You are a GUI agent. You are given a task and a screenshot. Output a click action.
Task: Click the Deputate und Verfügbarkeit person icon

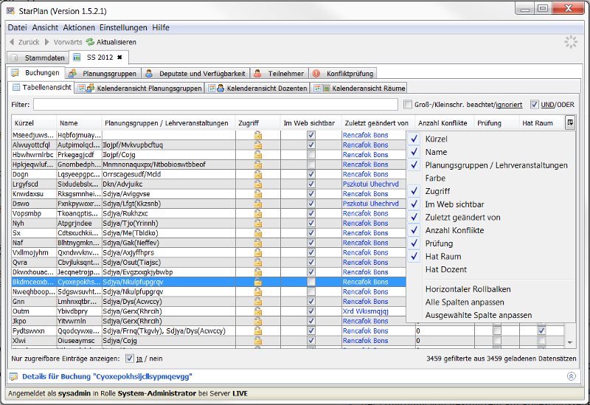150,73
